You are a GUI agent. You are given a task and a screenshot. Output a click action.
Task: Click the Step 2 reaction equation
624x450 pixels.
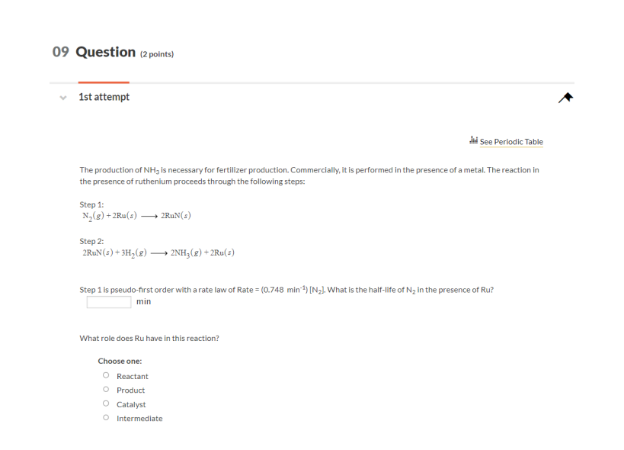(x=158, y=253)
